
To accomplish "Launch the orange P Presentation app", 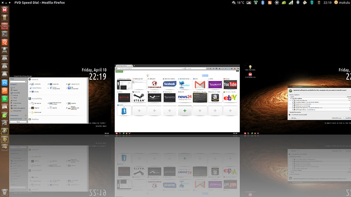I will point(4,91).
